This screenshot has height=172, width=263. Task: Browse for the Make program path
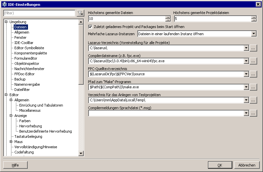254,87
